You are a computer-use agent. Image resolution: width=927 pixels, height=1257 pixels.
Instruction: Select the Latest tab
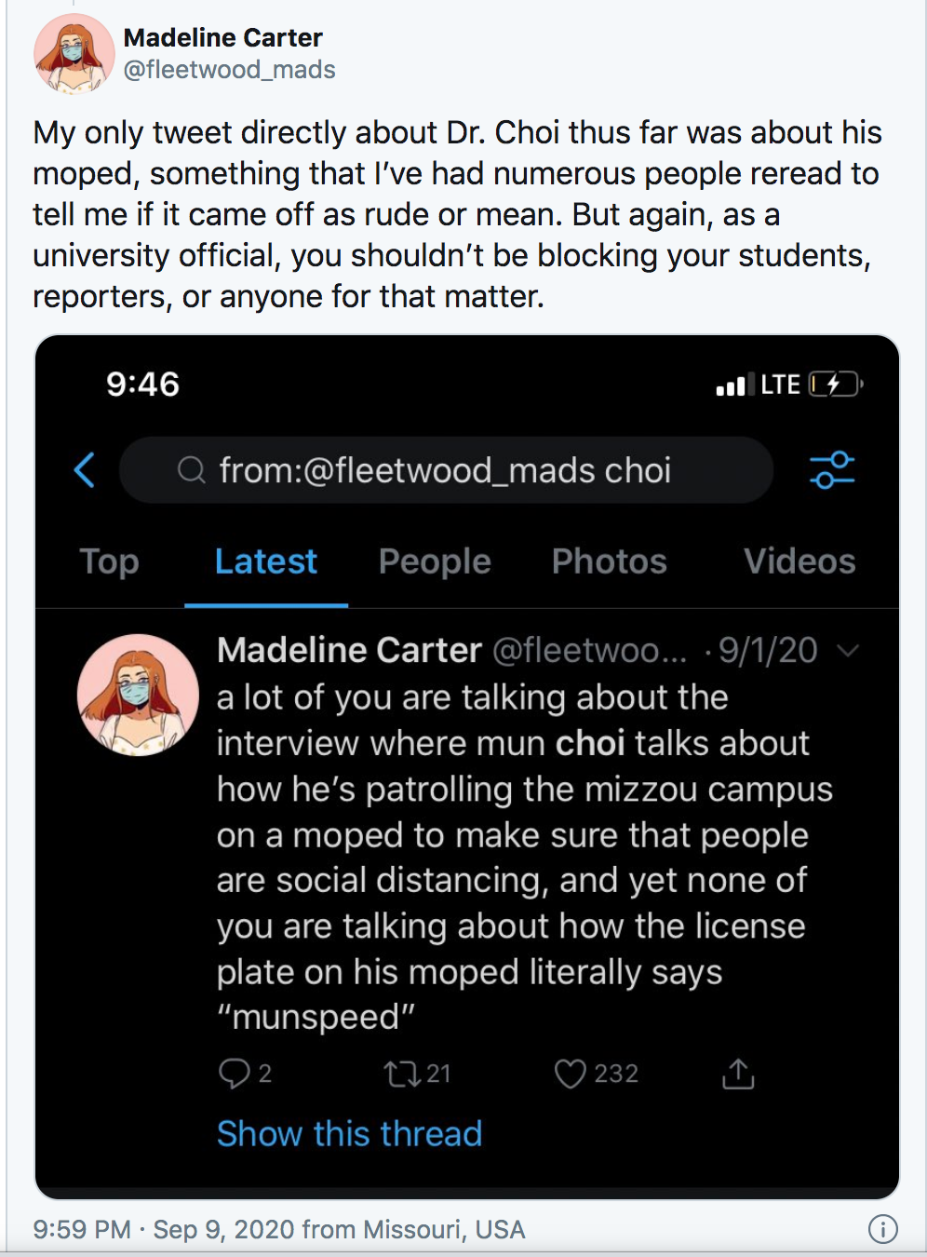[266, 561]
